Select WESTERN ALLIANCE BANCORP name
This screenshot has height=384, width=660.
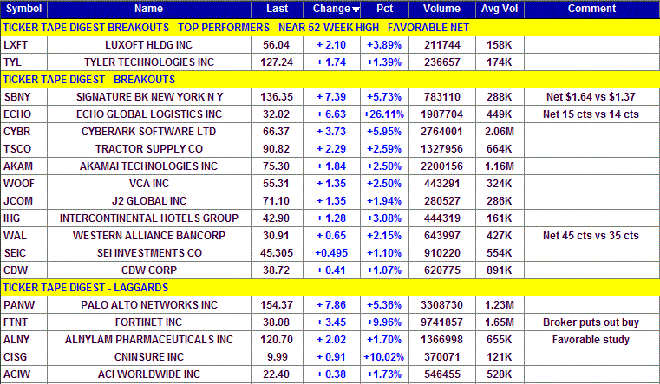149,236
